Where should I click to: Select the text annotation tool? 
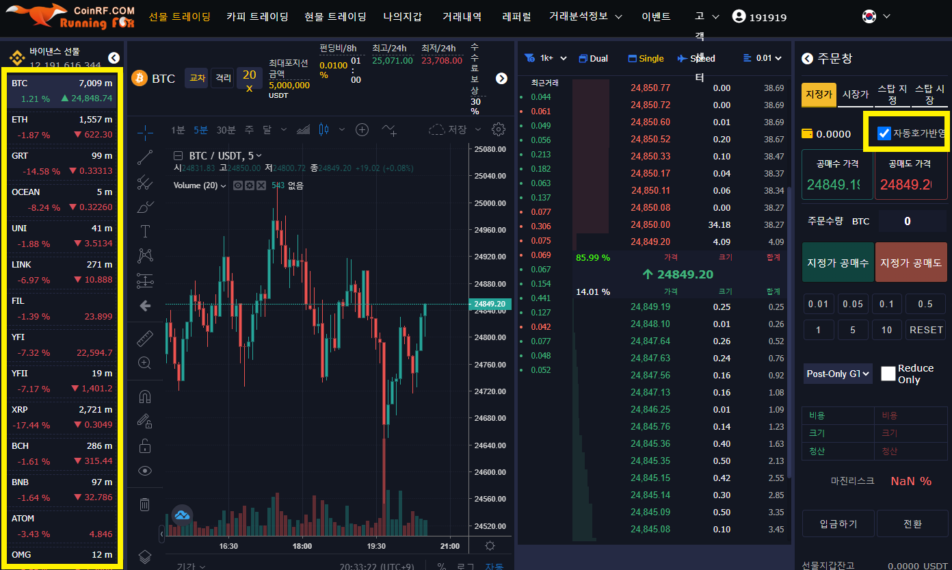[145, 231]
